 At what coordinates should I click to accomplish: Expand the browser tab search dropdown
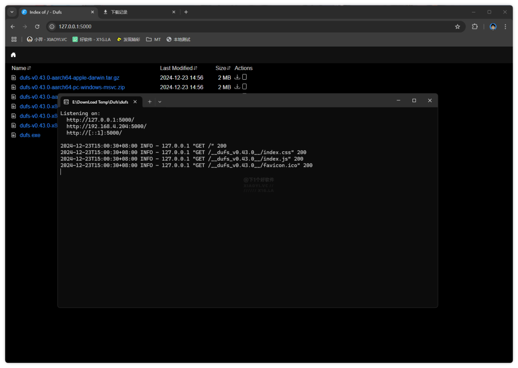pyautogui.click(x=12, y=12)
